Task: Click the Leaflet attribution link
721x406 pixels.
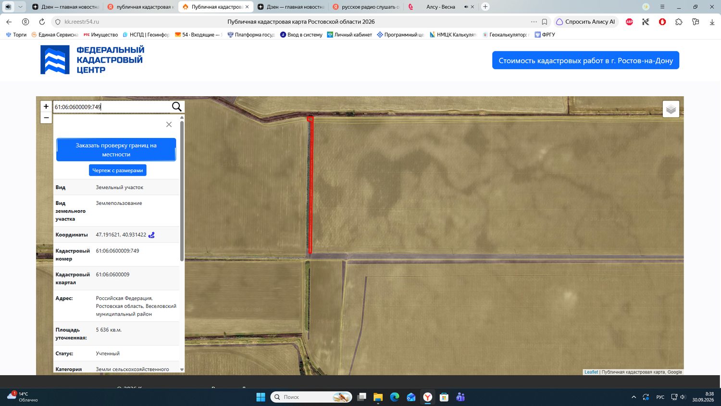Action: tap(591, 372)
